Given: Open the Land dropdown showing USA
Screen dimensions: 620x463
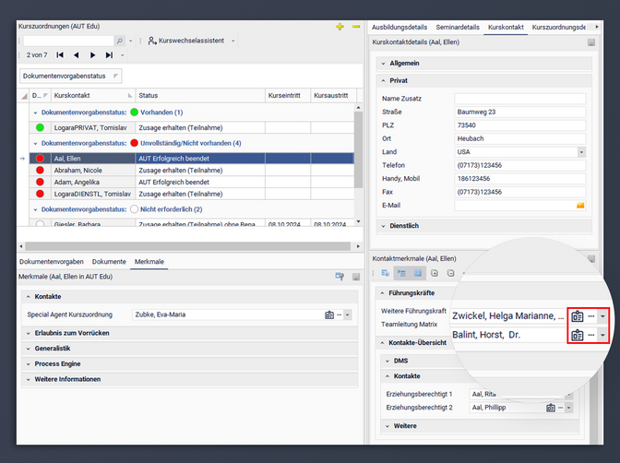Looking at the screenshot, I should tap(581, 152).
